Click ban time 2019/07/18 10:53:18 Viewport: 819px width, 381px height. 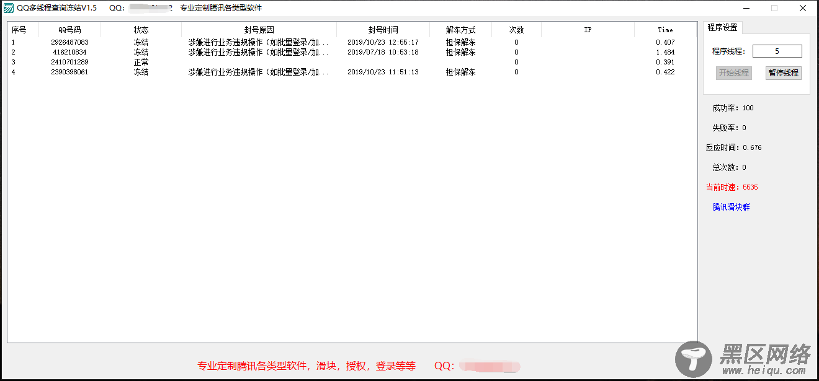(383, 52)
